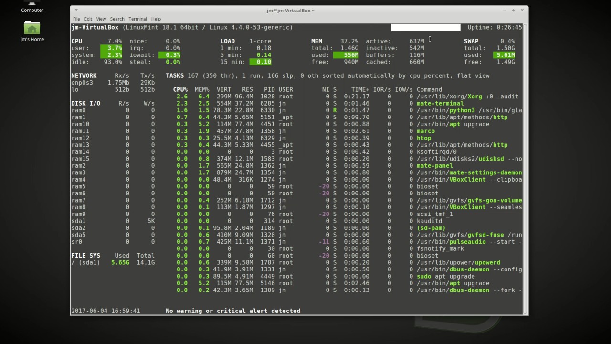The height and width of the screenshot is (344, 611).
Task: Click the MEM section heading
Action: (316, 41)
